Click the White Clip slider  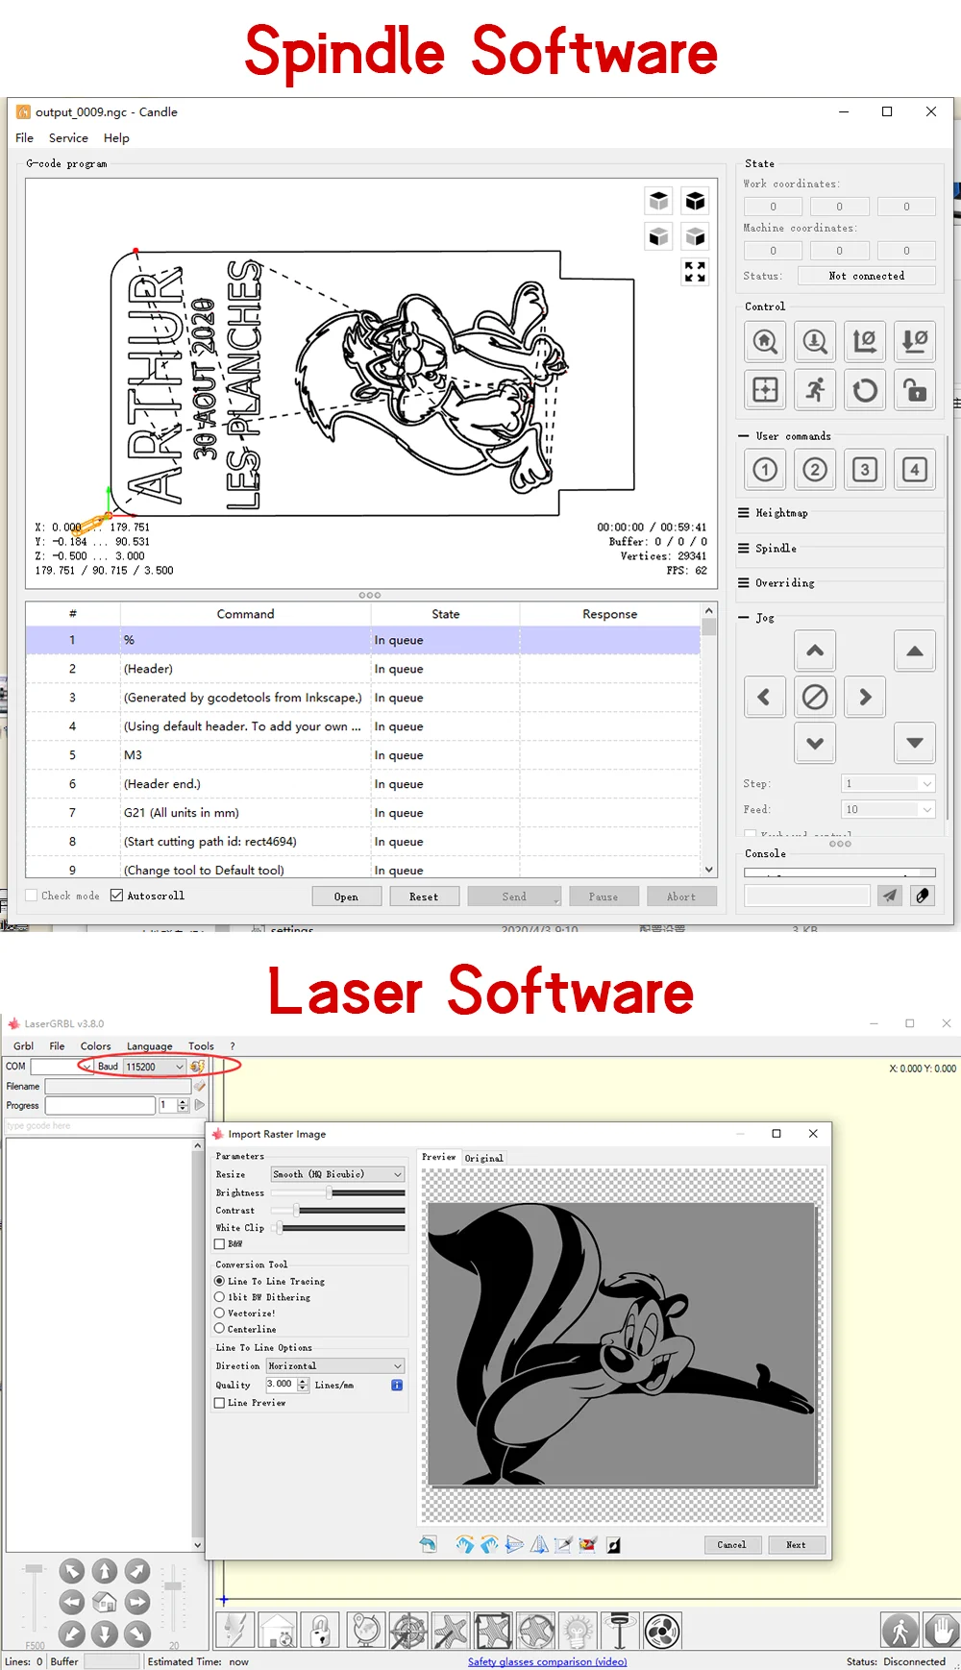pos(337,1228)
